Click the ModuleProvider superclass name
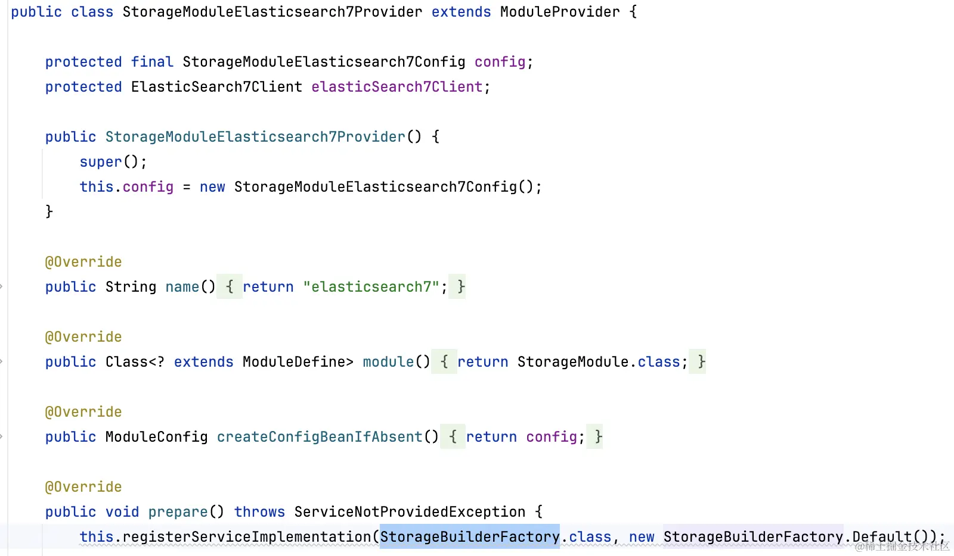Screen dimensions: 954x556 pos(560,12)
